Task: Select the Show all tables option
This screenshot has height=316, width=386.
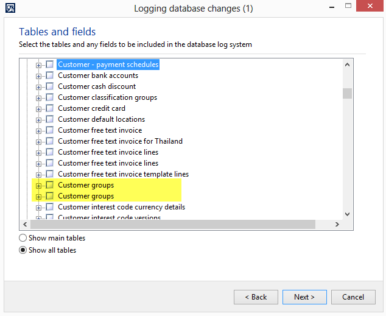Action: point(23,250)
